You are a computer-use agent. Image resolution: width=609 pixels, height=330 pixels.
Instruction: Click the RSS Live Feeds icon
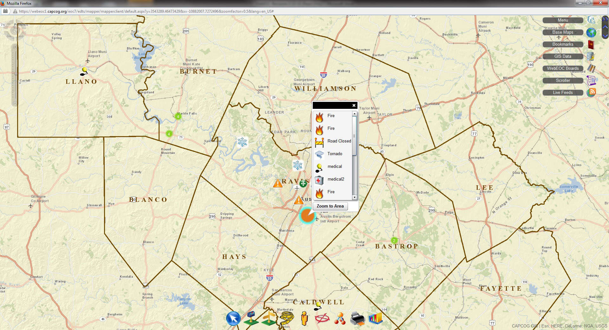tap(591, 92)
